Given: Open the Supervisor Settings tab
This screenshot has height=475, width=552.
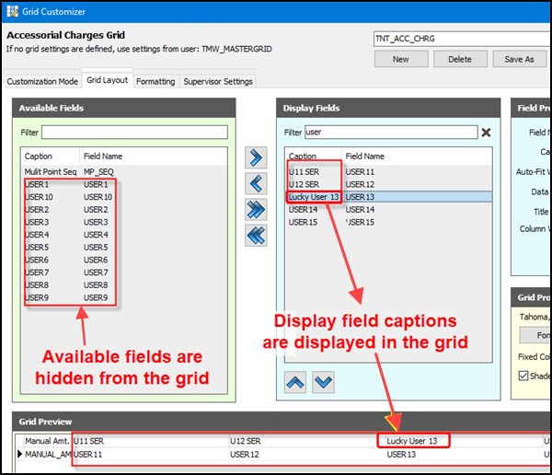Looking at the screenshot, I should coord(218,81).
